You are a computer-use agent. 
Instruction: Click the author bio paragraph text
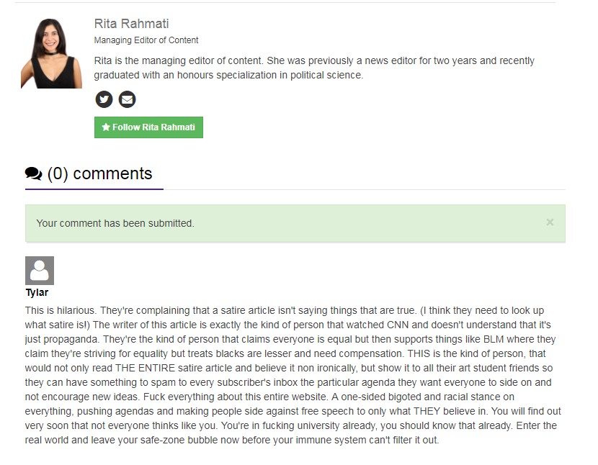tap(314, 68)
